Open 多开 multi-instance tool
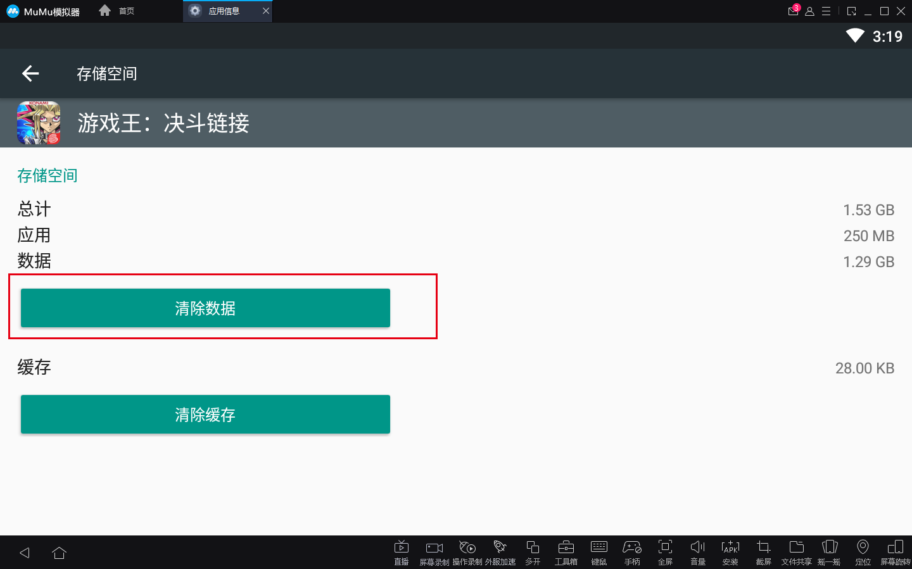The width and height of the screenshot is (912, 569). pyautogui.click(x=533, y=552)
